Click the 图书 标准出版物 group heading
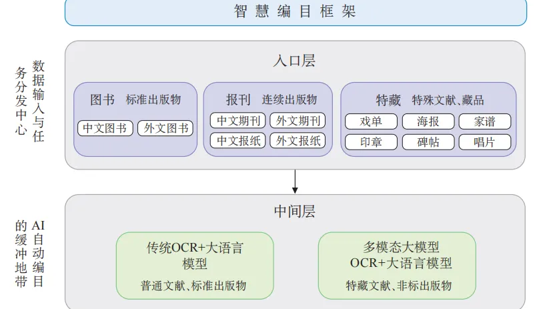 tap(135, 99)
